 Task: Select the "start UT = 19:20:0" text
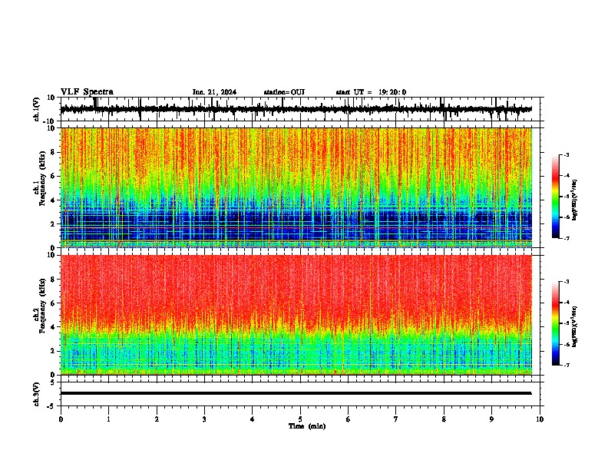point(371,92)
